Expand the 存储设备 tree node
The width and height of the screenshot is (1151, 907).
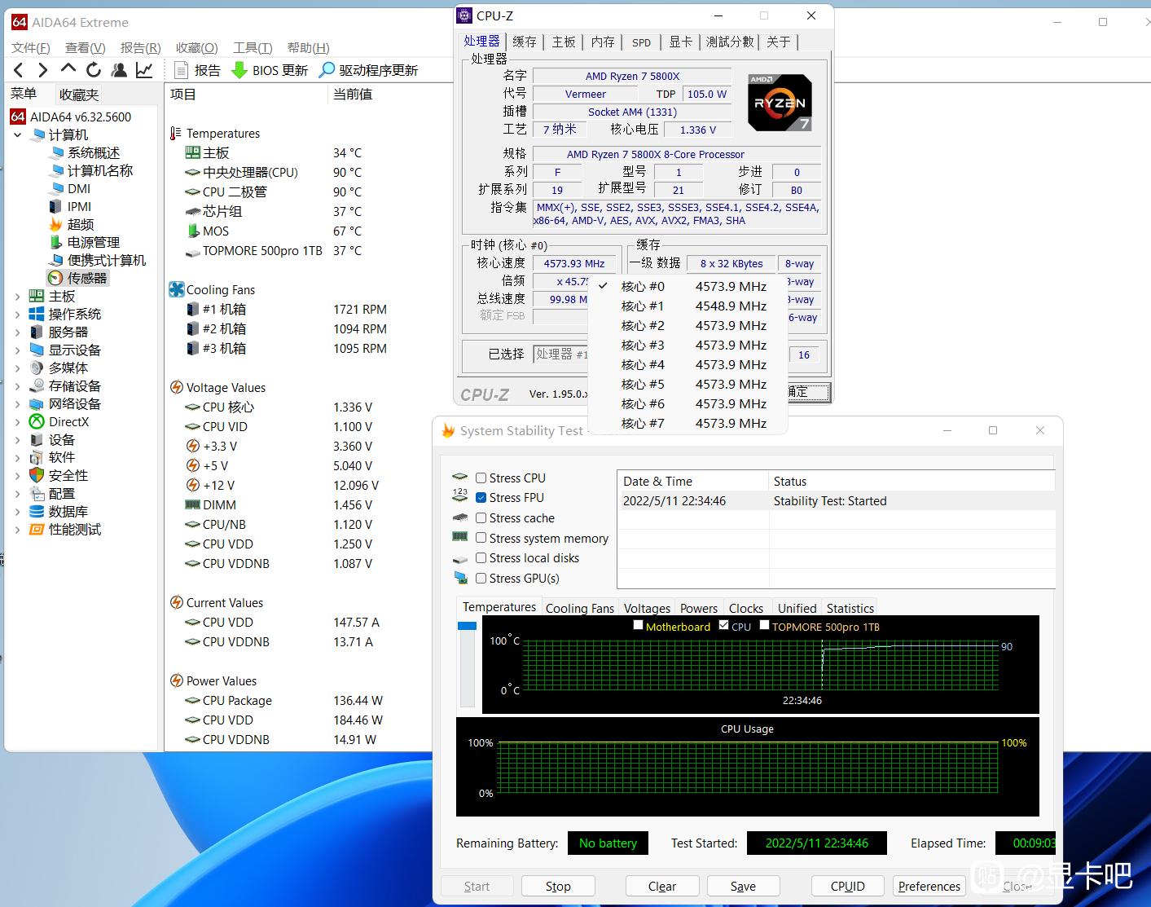pyautogui.click(x=18, y=385)
